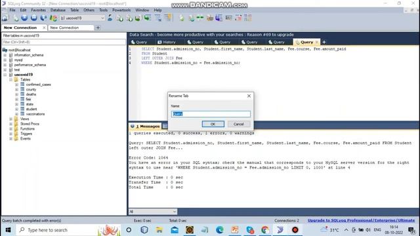This screenshot has width=420, height=236.
Task: Click the Mail taskbar icon
Action: [175, 230]
